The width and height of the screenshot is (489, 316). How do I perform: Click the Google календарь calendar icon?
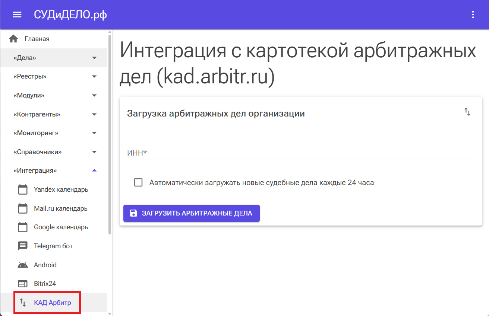tap(23, 227)
